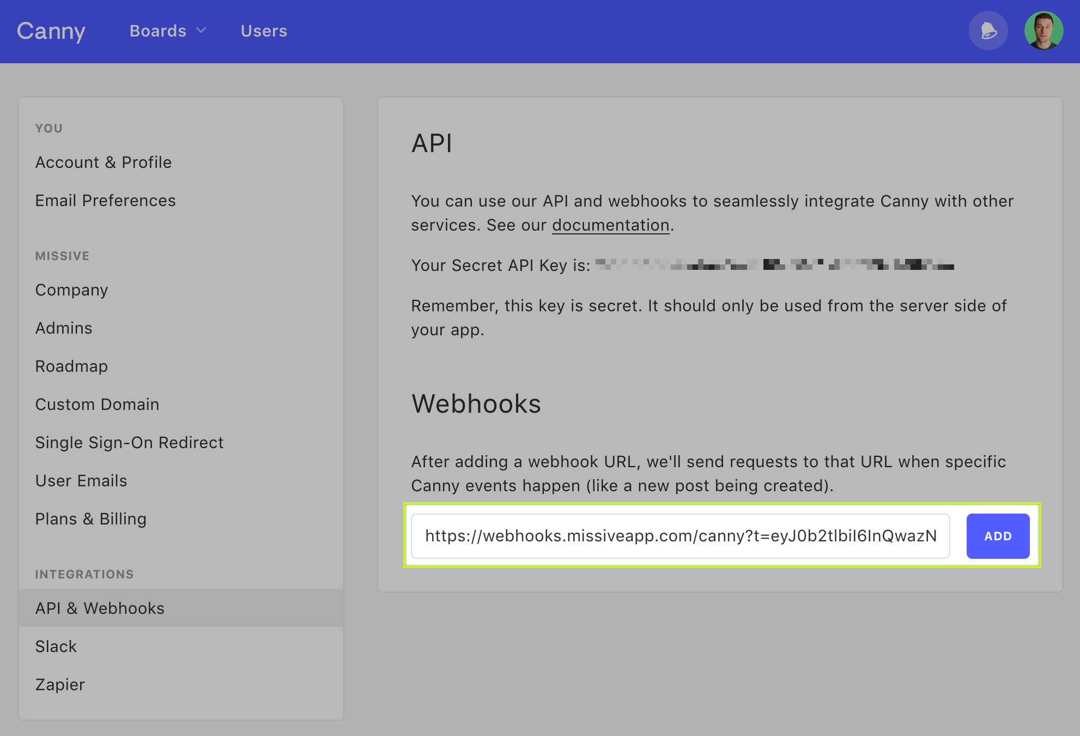Go to Admins settings
1080x736 pixels.
64,328
